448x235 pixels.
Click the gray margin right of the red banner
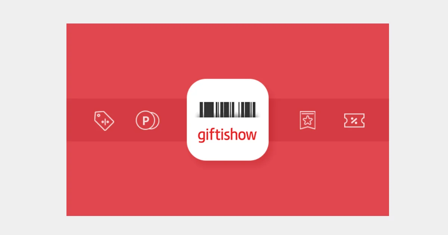pyautogui.click(x=419, y=117)
